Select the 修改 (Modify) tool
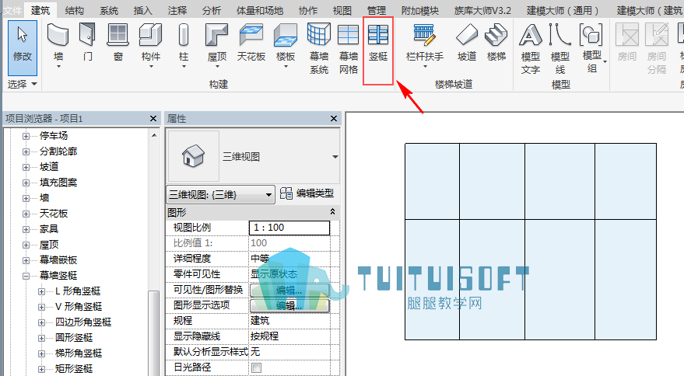Viewport: 684px width, 376px height. (23, 47)
